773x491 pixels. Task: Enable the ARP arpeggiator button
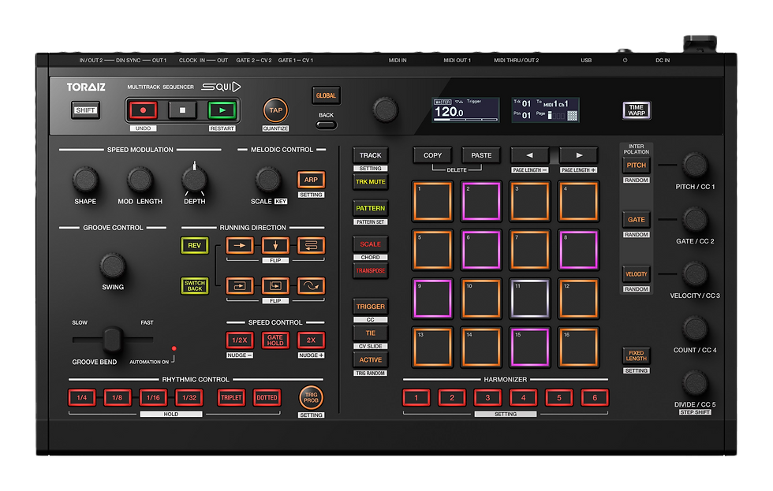(311, 180)
